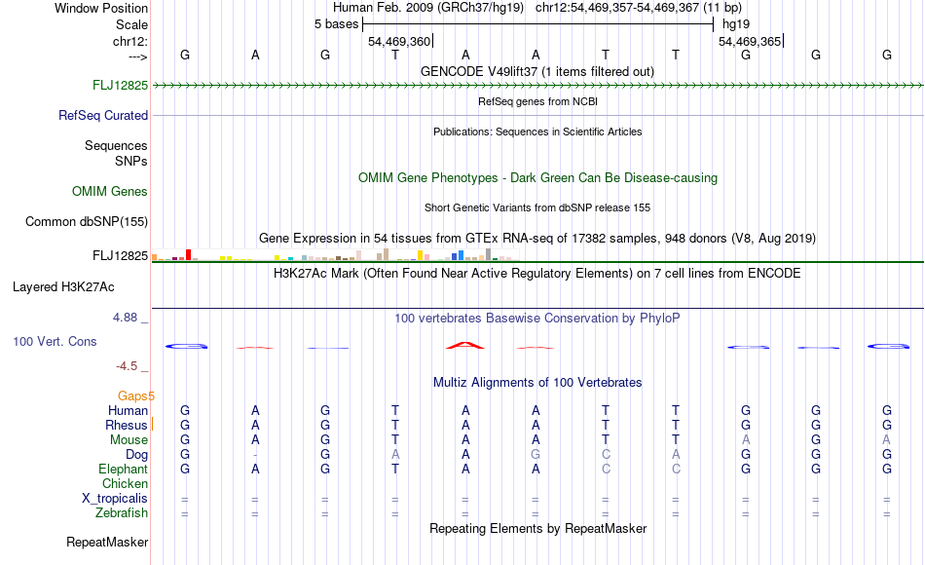Viewport: 925px width, 565px height.
Task: Select the Elephant alignment row label
Action: coord(123,469)
